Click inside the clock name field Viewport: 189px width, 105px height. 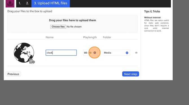coord(61,53)
